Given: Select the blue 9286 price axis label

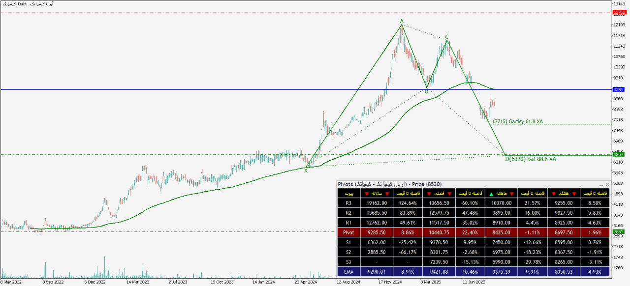Looking at the screenshot, I should (x=618, y=89).
